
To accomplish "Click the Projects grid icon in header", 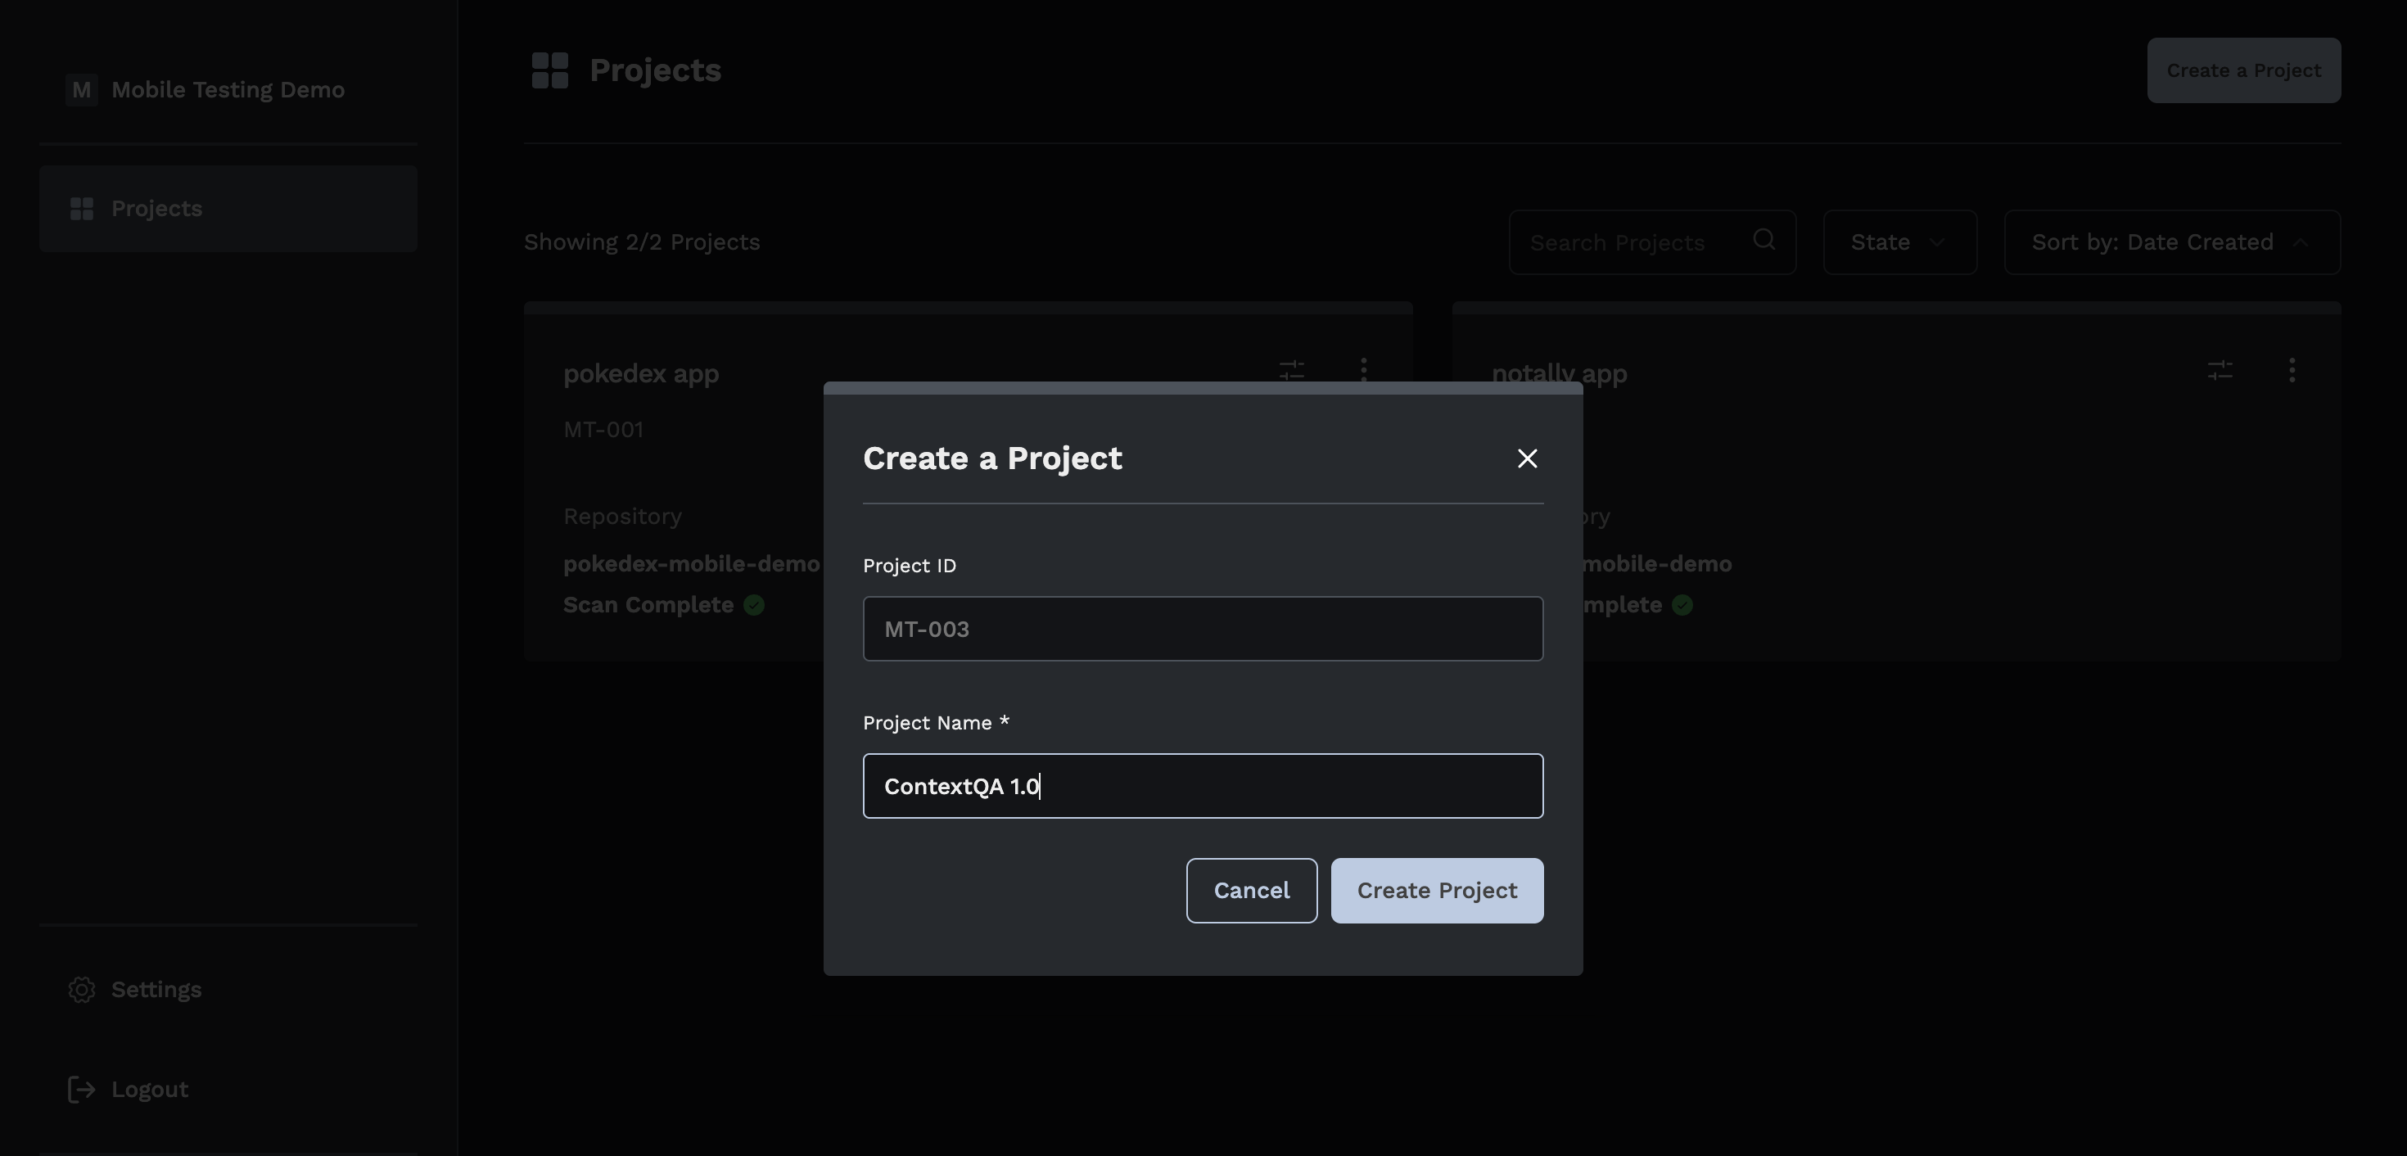I will (x=549, y=70).
